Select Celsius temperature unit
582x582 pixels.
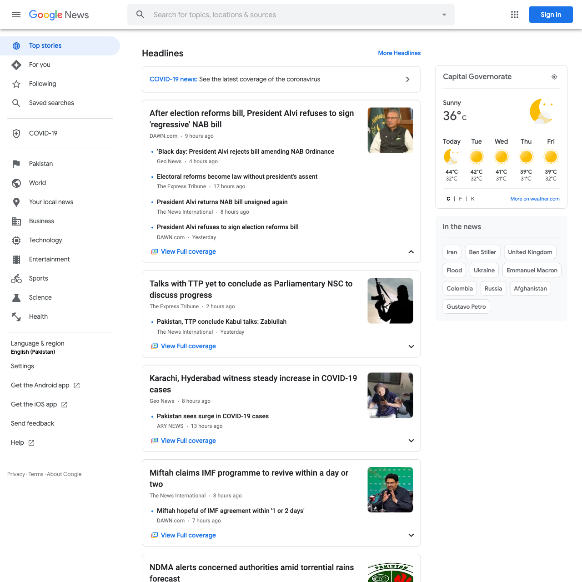(x=448, y=199)
